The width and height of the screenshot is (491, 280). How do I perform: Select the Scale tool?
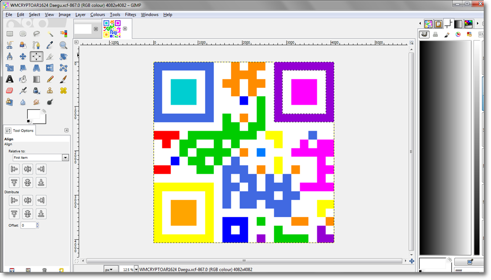tap(10, 68)
